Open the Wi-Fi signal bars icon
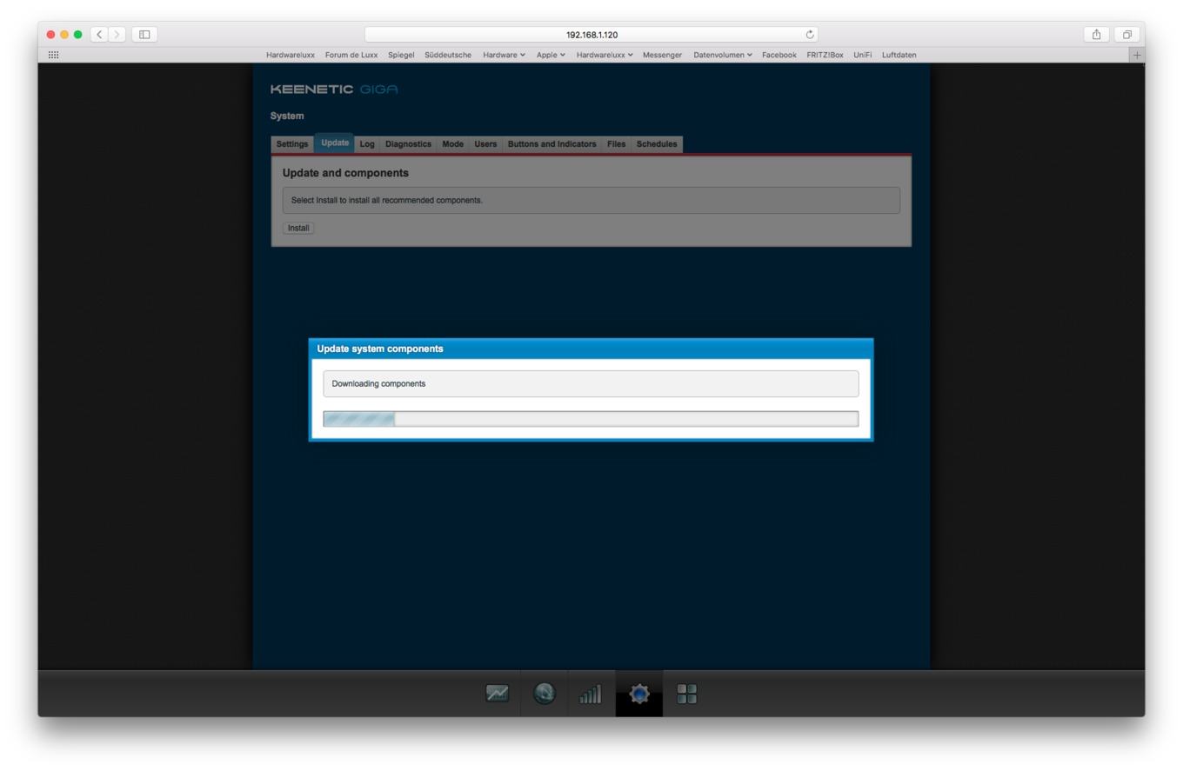The height and width of the screenshot is (771, 1183). pos(591,694)
